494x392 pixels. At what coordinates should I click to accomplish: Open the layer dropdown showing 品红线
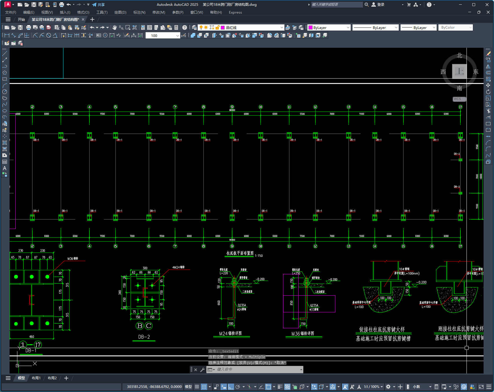[x=241, y=27]
